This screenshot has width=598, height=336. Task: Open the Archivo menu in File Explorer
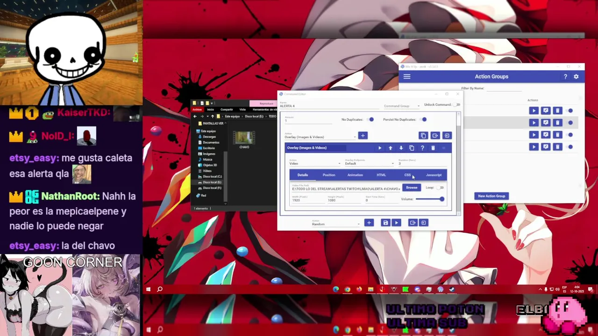coord(197,109)
